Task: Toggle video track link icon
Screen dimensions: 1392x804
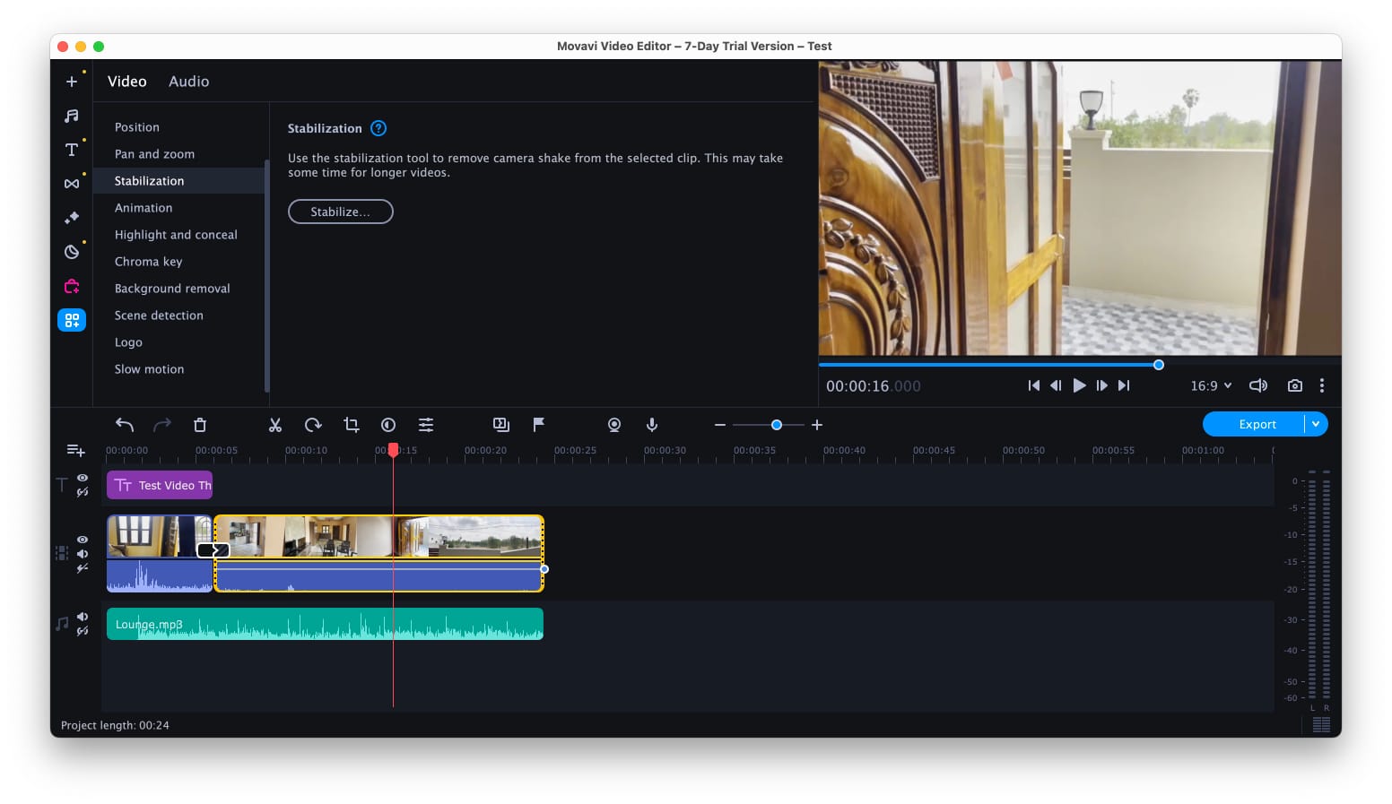Action: tap(83, 568)
